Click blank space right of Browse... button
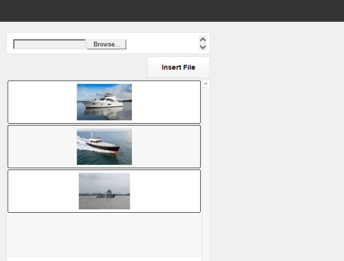 coord(162,44)
